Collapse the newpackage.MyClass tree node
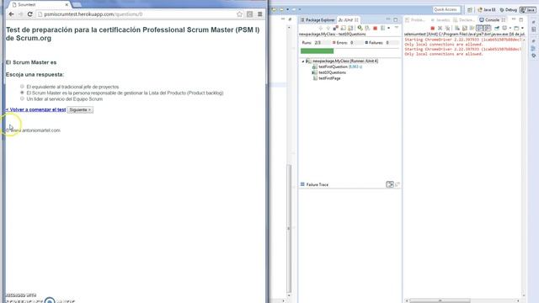The image size is (539, 303). [303, 61]
